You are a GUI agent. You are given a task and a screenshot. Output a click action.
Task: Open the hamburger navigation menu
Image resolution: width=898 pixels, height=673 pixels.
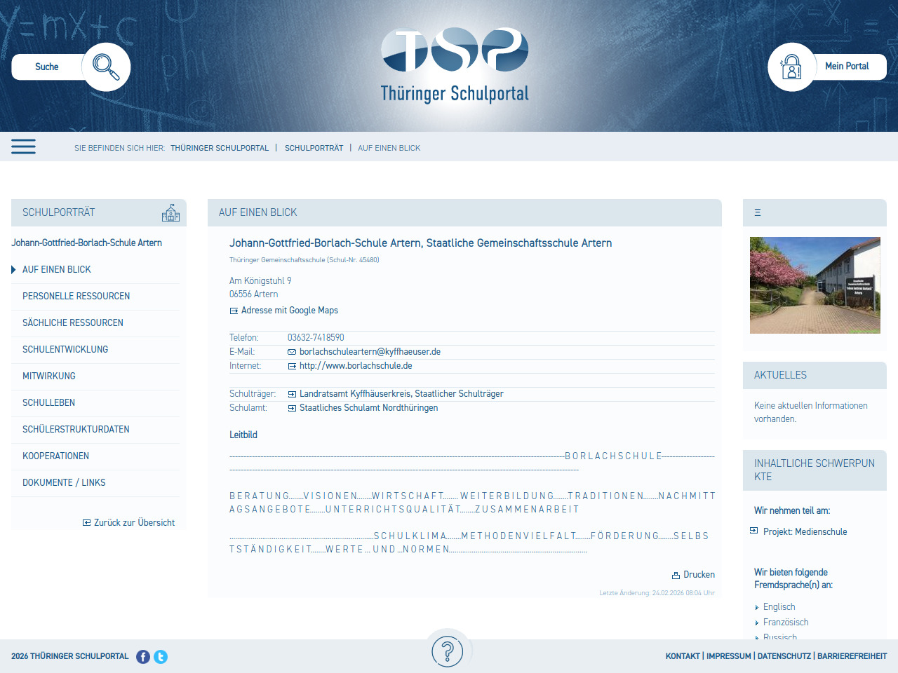pos(23,147)
